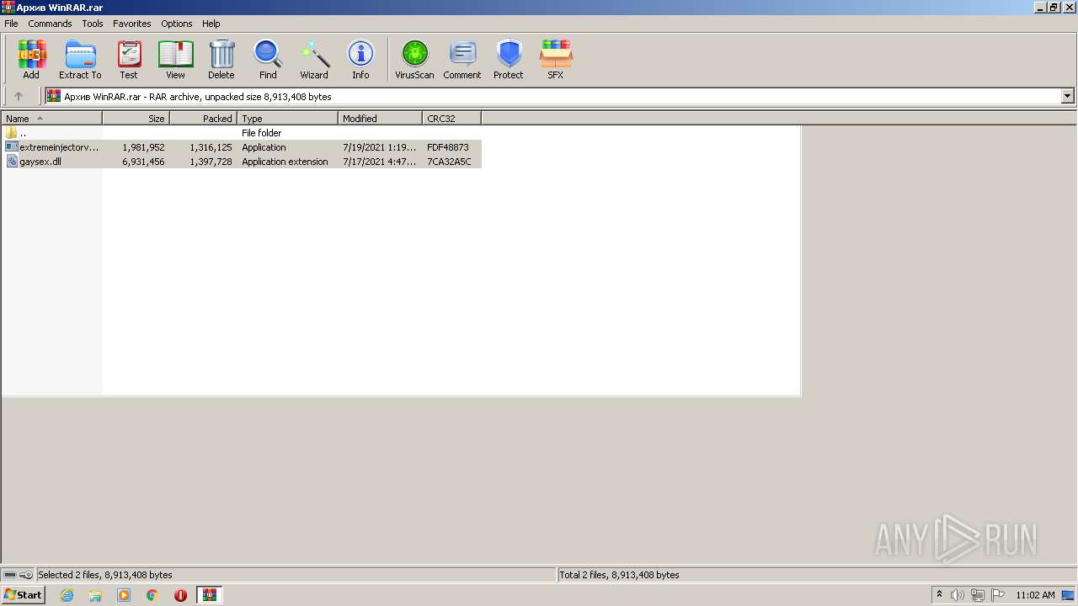Go up one folder level arrow
The image size is (1078, 606).
(x=19, y=96)
